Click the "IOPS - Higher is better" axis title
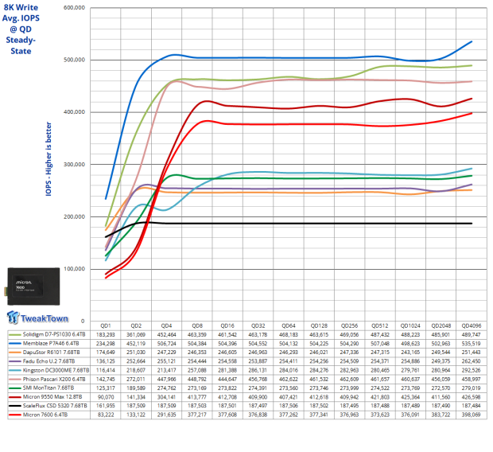Screen dimensions: 493x452 click(x=49, y=159)
